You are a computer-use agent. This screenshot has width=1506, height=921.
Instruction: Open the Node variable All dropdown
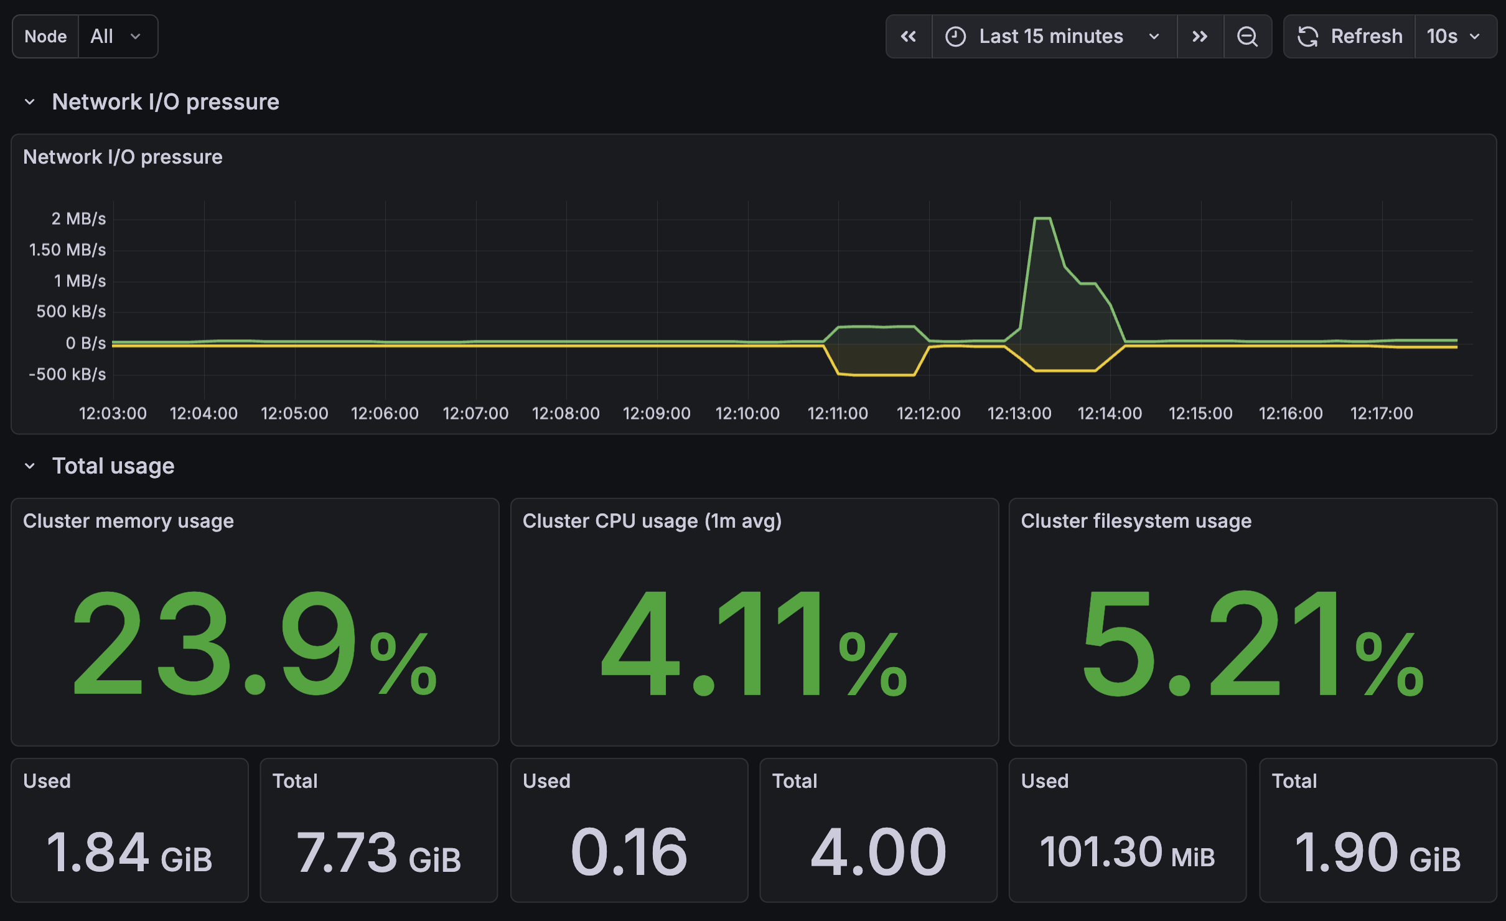pyautogui.click(x=116, y=37)
